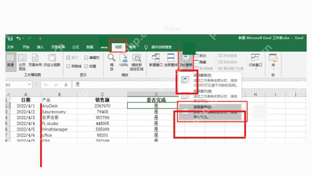Click the Name Box showing D2
Viewport: 312px width, 176px height.
pyautogui.click(x=16, y=85)
